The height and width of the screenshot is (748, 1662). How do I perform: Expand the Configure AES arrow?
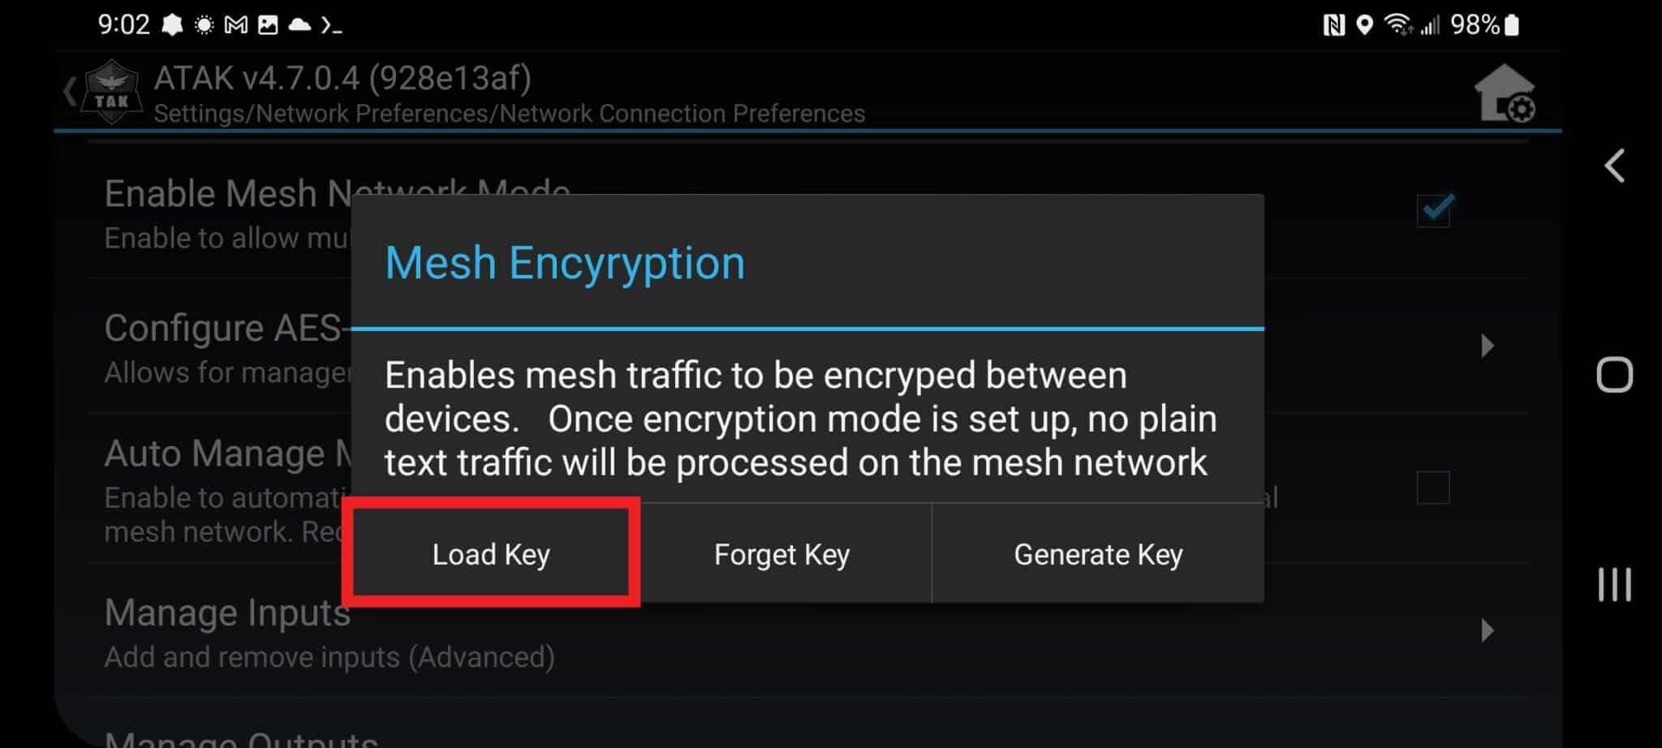pos(1487,346)
